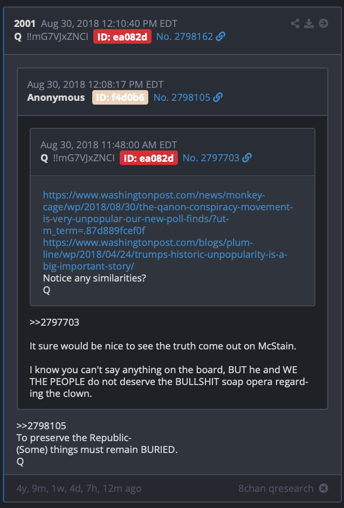
Task: Select the beige ID: f4d0b6 badge
Action: coord(120,97)
